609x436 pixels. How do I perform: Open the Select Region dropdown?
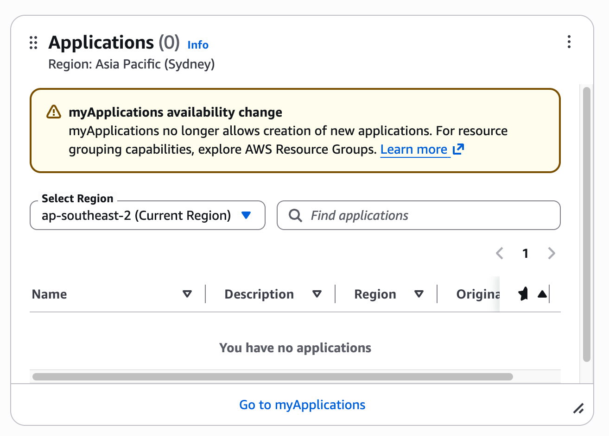[x=147, y=215]
